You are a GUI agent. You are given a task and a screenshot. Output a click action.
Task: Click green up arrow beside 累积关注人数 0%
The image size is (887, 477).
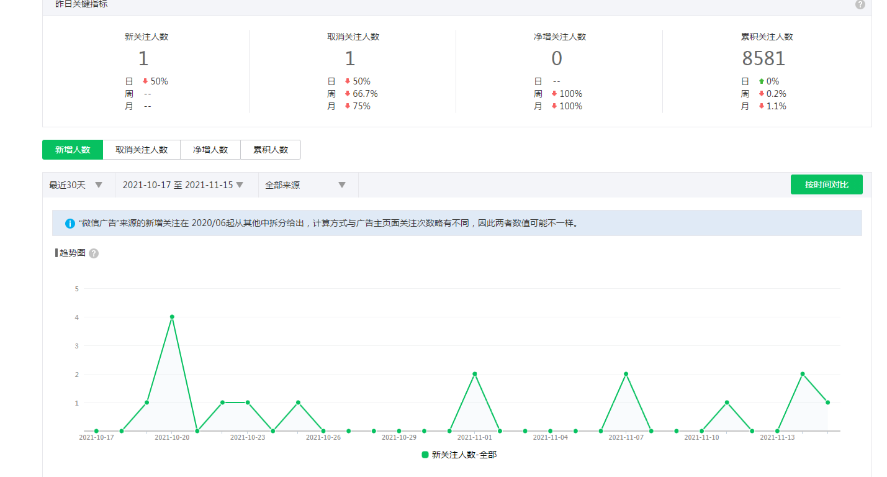pos(762,81)
